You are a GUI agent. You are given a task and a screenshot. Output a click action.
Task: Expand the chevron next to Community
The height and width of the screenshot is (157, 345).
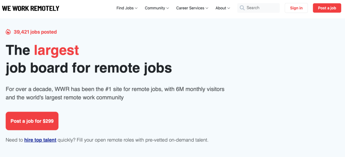coord(168,8)
